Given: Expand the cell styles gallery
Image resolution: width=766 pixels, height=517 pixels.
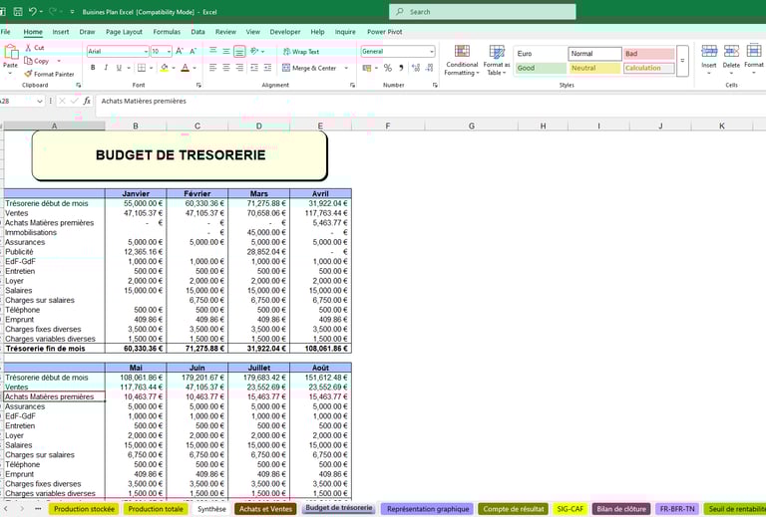Looking at the screenshot, I should click(682, 61).
